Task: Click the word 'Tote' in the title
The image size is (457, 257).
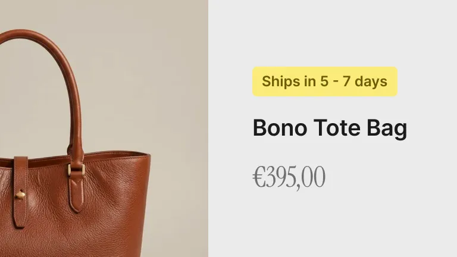Action: (x=337, y=128)
